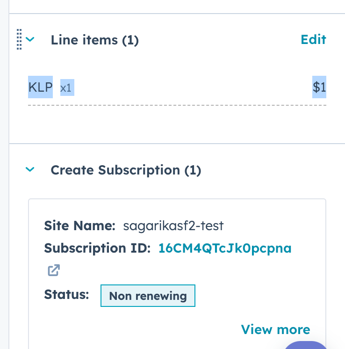Click the sagarikasf2-test site name
The width and height of the screenshot is (345, 349).
[x=173, y=226]
